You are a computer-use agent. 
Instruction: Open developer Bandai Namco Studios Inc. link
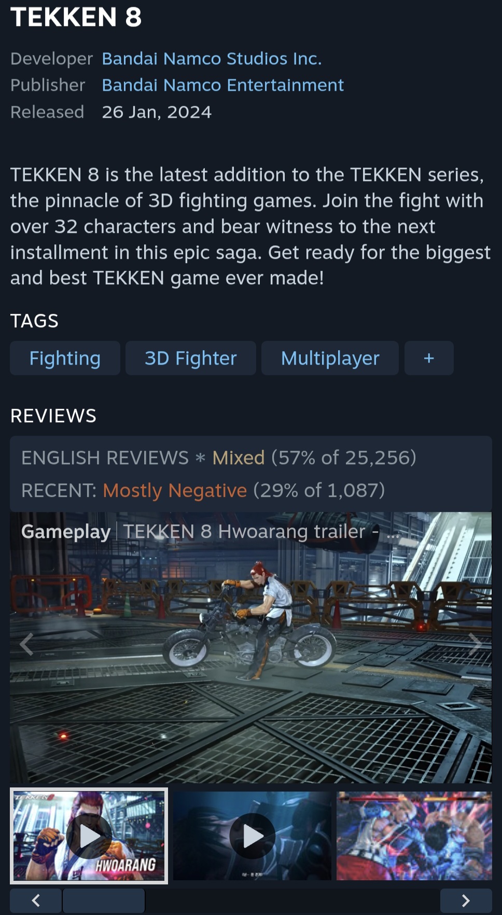click(x=212, y=59)
